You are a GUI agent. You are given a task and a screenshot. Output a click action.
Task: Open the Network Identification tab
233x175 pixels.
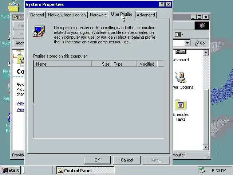pyautogui.click(x=67, y=15)
